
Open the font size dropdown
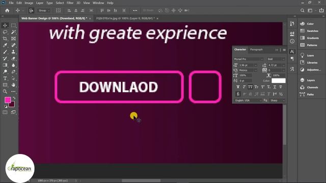(256, 65)
